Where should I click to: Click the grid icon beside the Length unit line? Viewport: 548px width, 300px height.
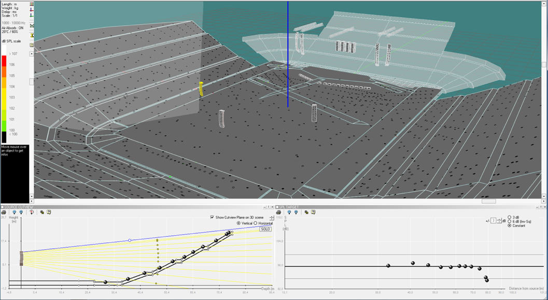[32, 4]
